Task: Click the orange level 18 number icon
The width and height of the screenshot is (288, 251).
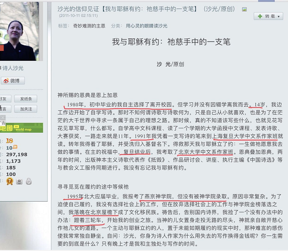Action: (9, 141)
